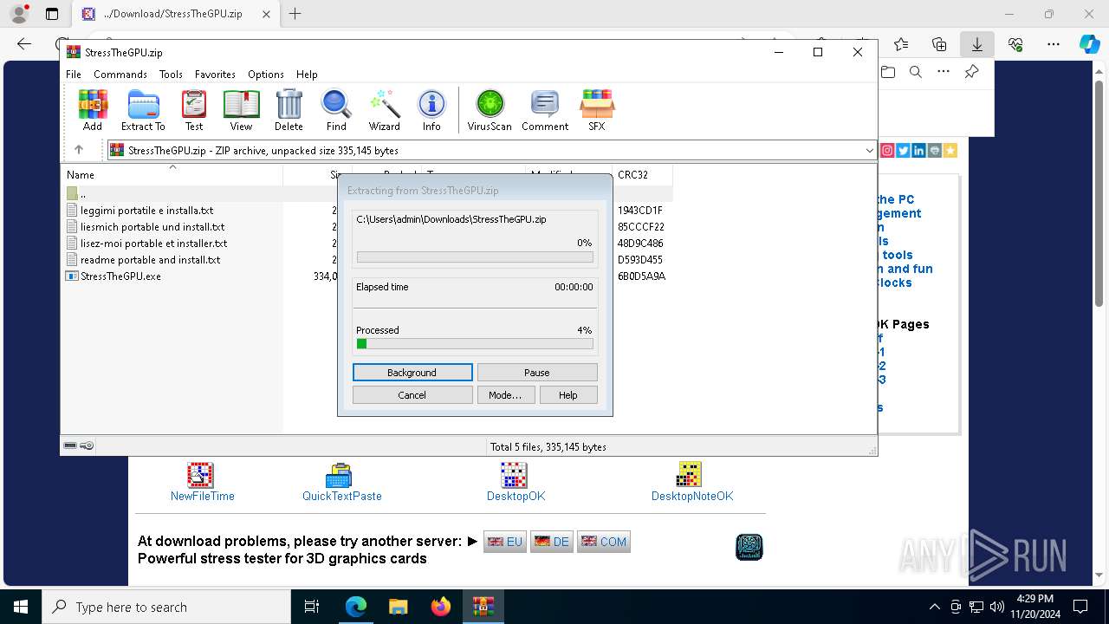1109x624 pixels.
Task: Click the DesktopOK program icon
Action: click(x=515, y=475)
